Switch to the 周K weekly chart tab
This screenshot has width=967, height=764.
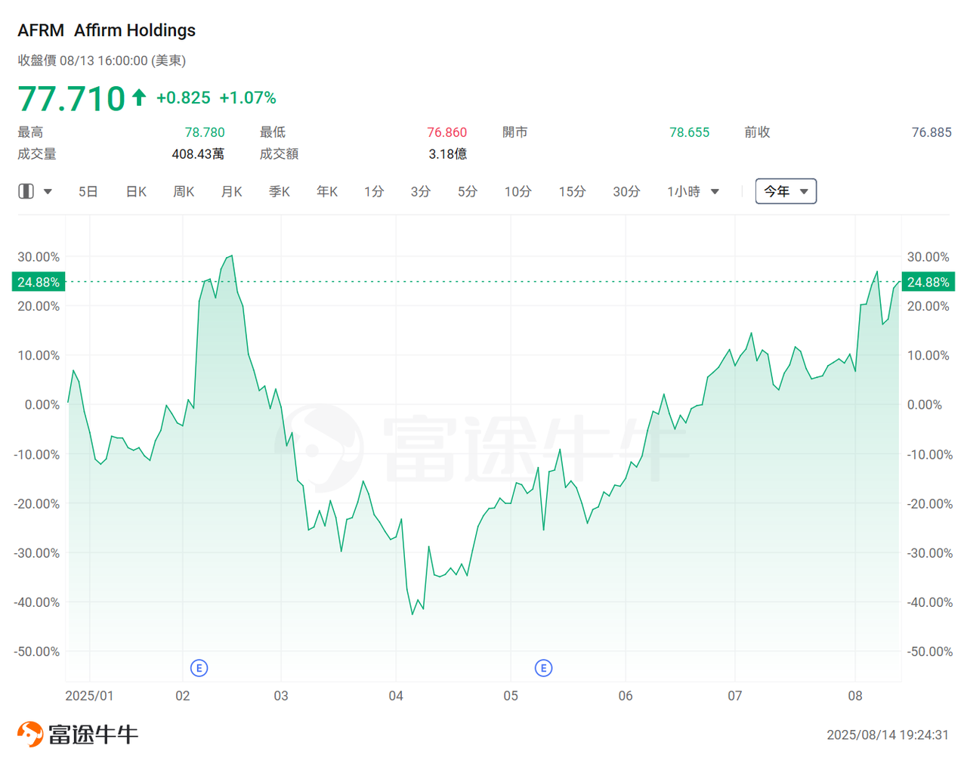[184, 191]
